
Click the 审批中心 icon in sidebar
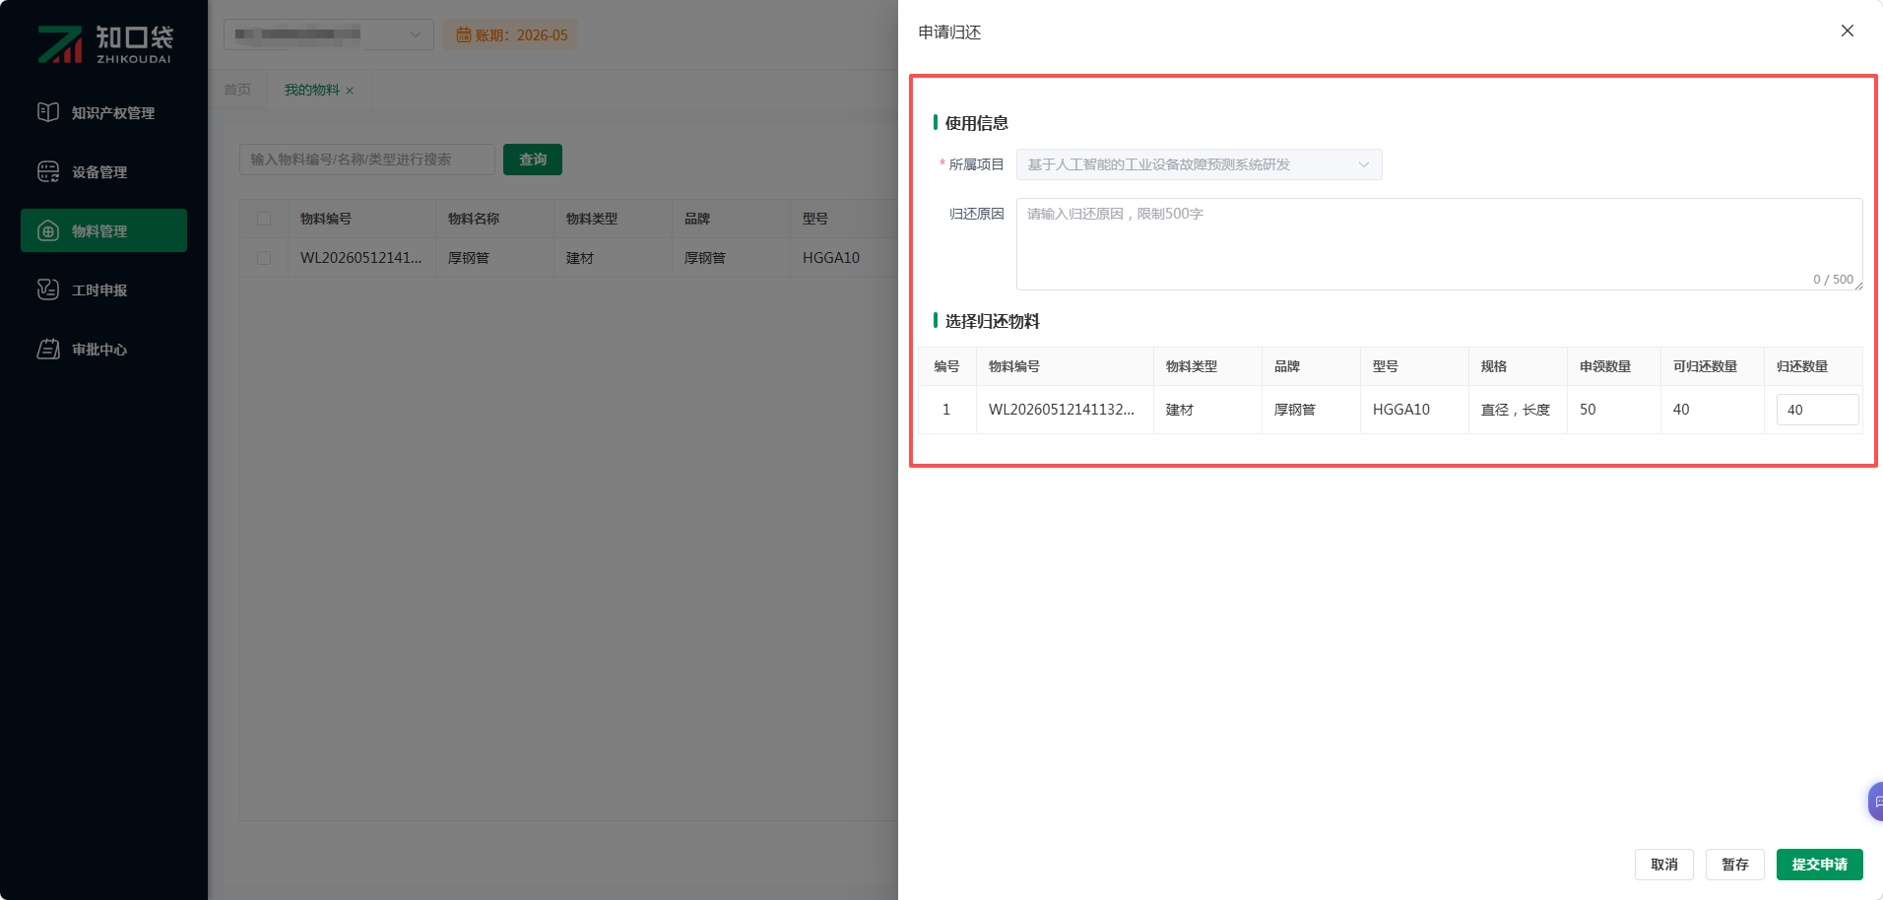click(x=48, y=349)
